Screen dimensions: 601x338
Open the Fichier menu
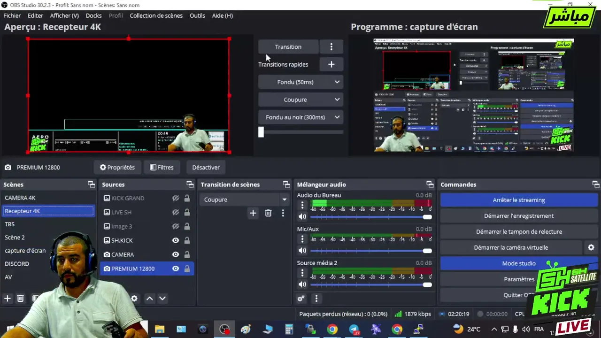(12, 15)
